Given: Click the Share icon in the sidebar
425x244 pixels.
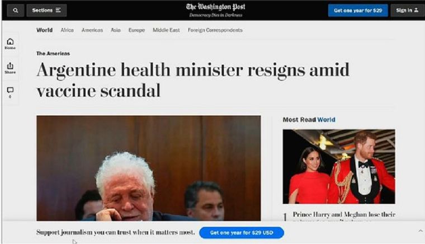Looking at the screenshot, I should tap(10, 68).
